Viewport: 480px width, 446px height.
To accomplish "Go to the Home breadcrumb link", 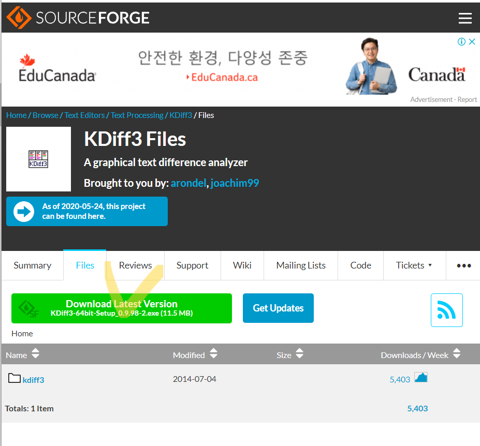I will point(16,115).
